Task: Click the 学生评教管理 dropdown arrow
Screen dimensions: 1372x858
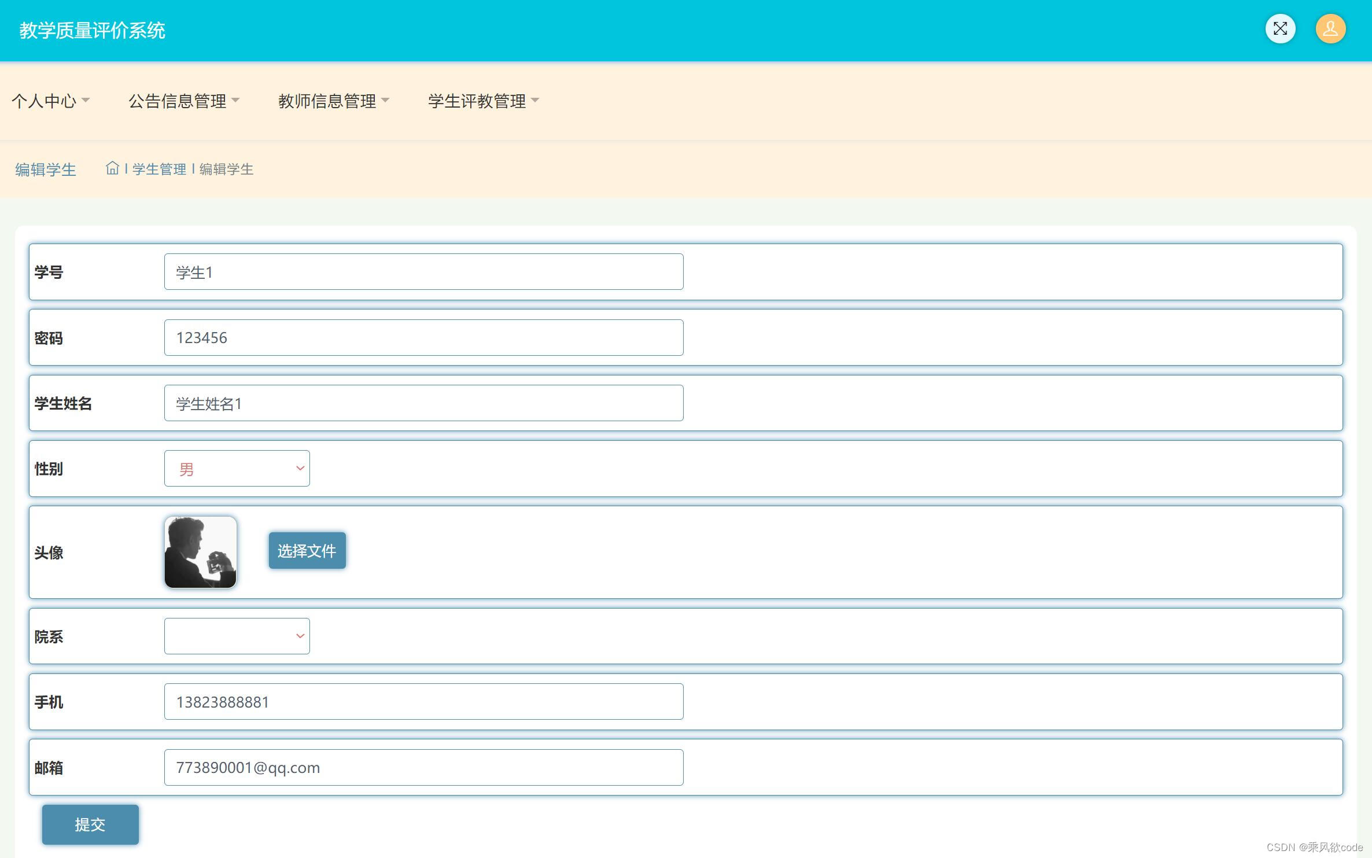Action: (535, 101)
